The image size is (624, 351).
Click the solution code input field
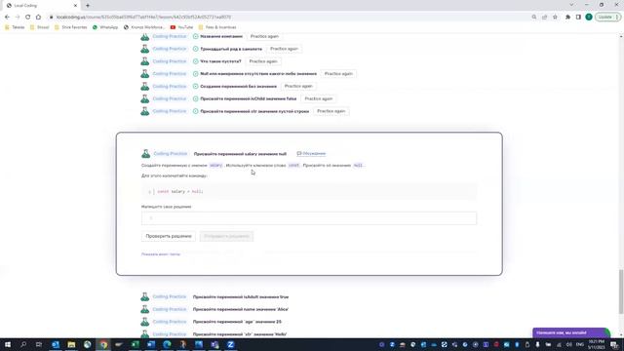[309, 218]
